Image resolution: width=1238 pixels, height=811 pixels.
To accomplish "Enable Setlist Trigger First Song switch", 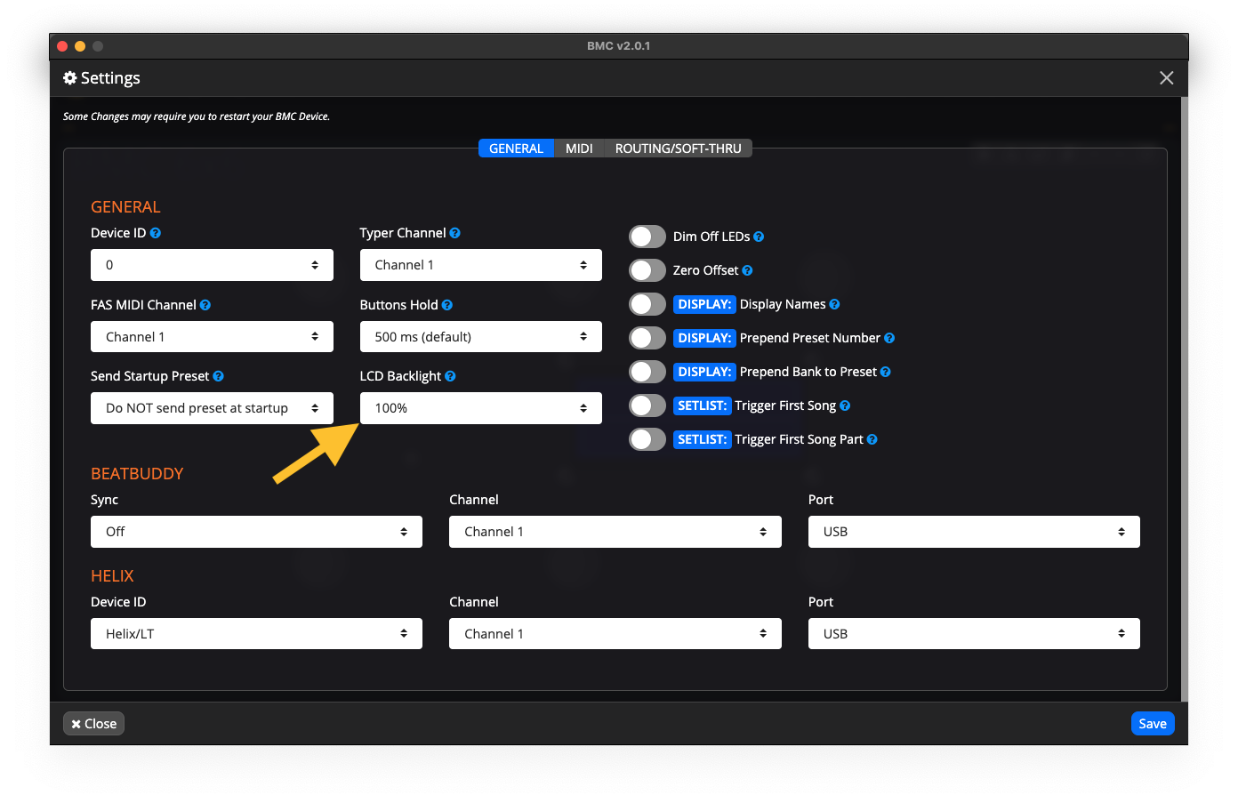I will point(647,405).
